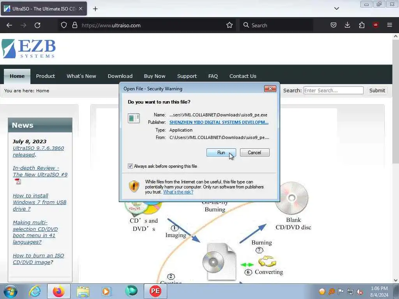Click the Home breadcrumb text

click(x=42, y=91)
